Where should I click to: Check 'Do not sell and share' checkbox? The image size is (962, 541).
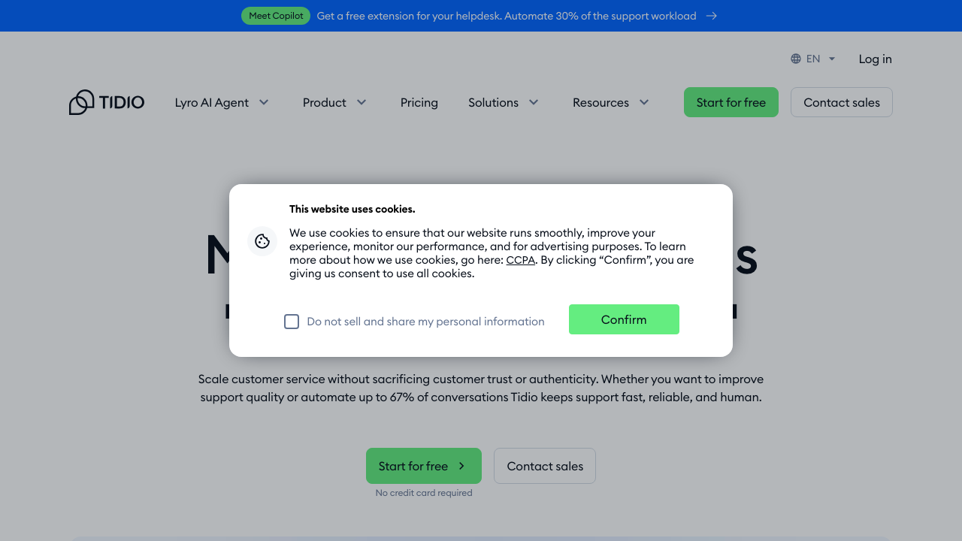[292, 322]
